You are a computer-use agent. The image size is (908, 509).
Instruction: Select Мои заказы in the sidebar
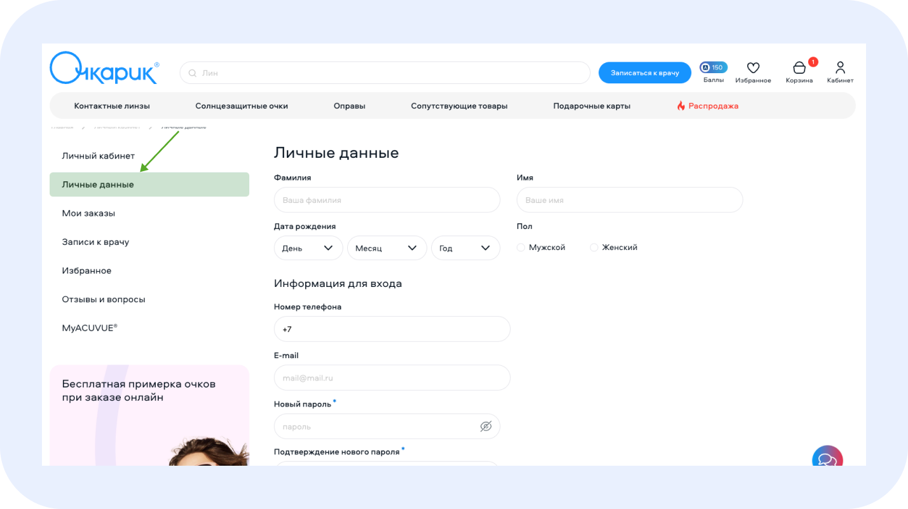(x=88, y=213)
